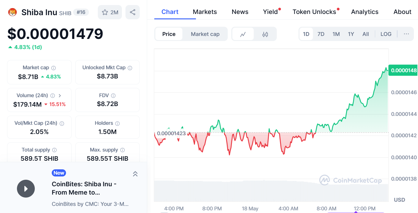Click the 0.00001423 opening price label
418x213 pixels.
click(x=171, y=133)
